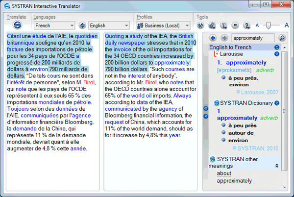Screen dimensions: 294x197
Task: Click the Larousse icon in dictionary panel
Action: pos(216,54)
